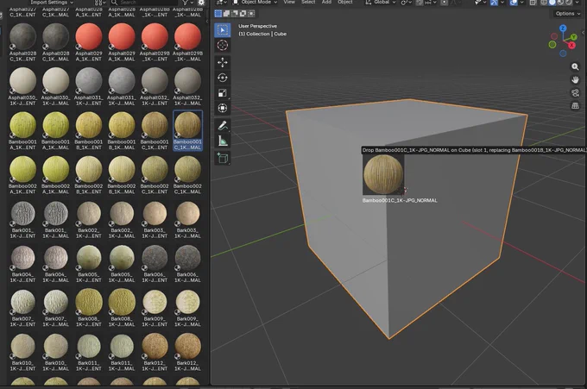The image size is (587, 389).
Task: Choose the Add Cube tool
Action: [x=223, y=158]
